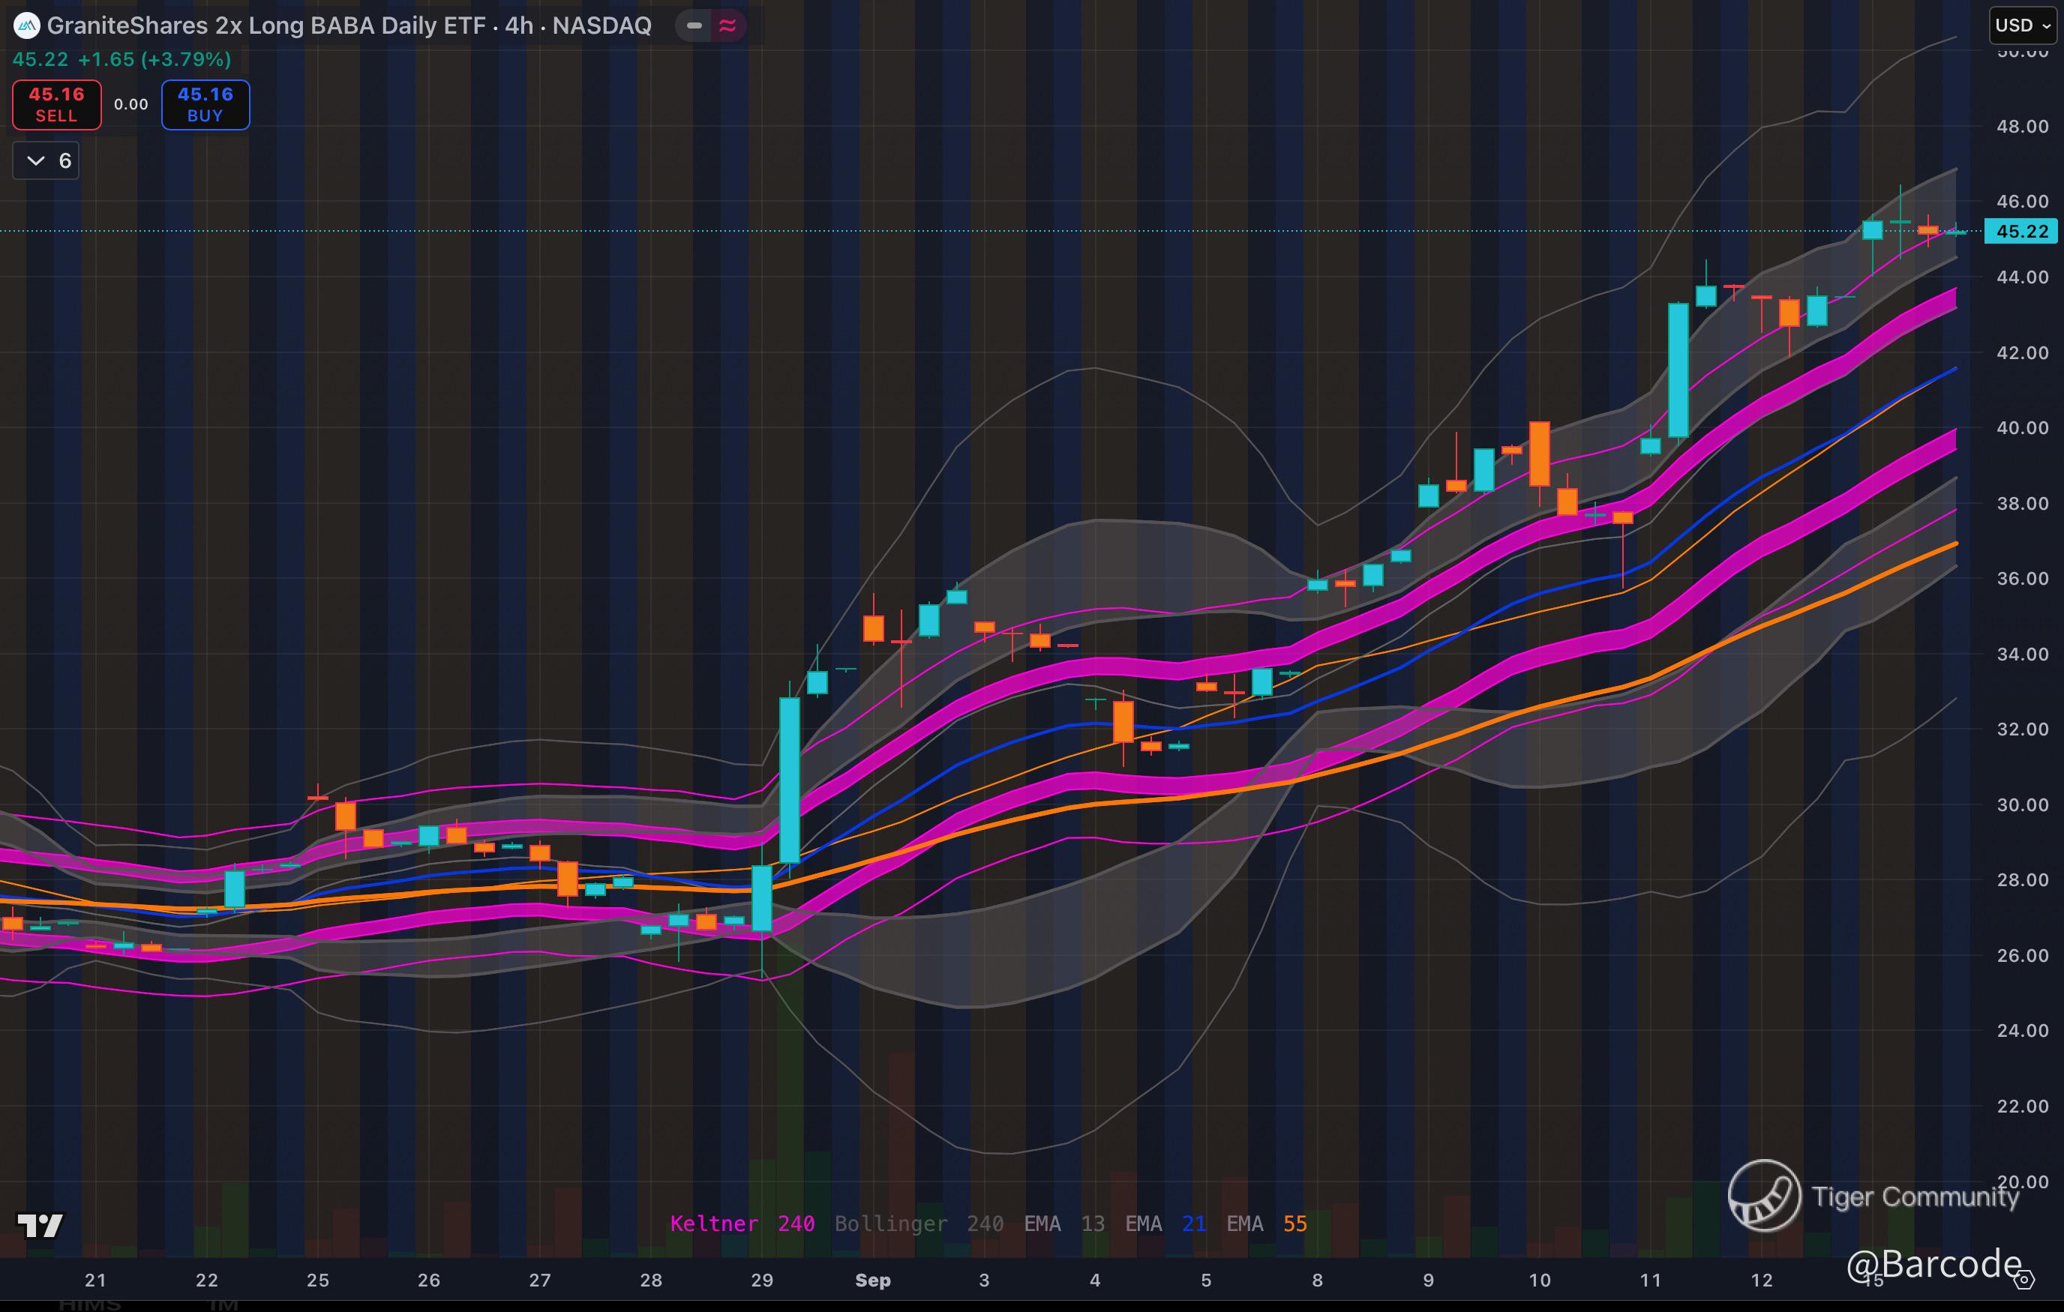Screen dimensions: 2064x1312
Task: Click the EMA 21 legend label
Action: pyautogui.click(x=1165, y=1224)
